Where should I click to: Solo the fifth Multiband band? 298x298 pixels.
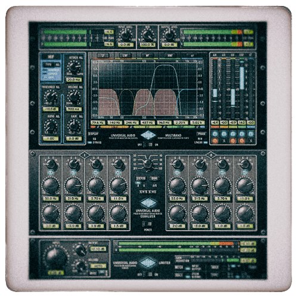[x=251, y=141]
